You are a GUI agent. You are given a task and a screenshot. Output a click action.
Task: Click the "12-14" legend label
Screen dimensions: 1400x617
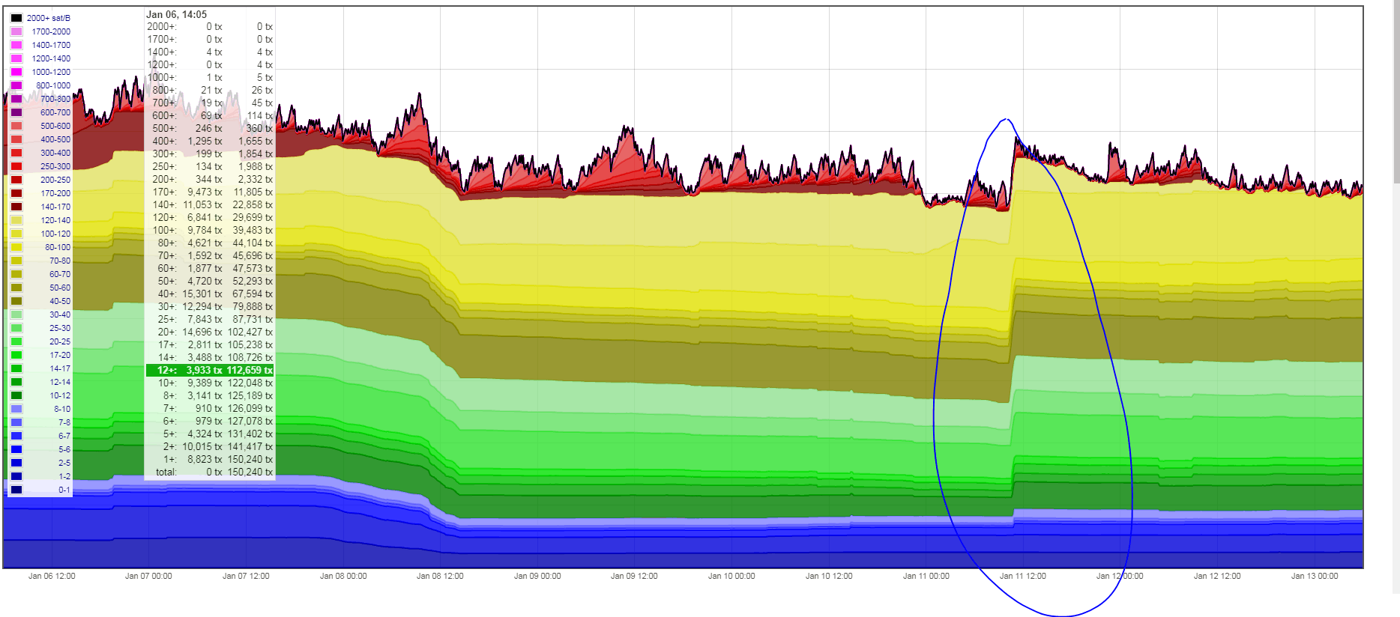(60, 382)
